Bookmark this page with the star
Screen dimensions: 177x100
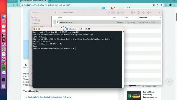[162, 5]
